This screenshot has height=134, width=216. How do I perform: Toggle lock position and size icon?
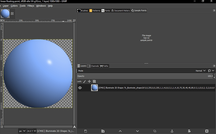[89, 81]
